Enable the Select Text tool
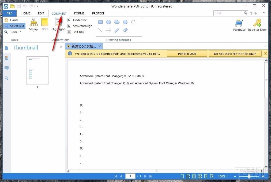Viewport: 271px width, 182px height. (14, 26)
